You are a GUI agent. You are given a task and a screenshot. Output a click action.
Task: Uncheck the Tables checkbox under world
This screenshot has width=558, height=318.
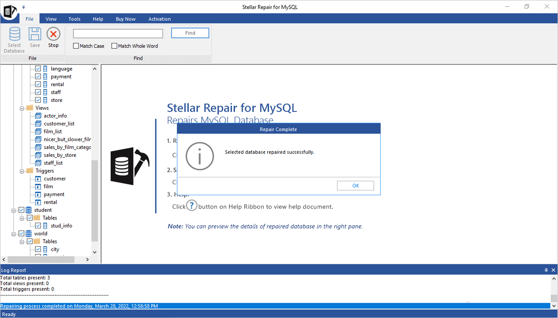point(30,241)
